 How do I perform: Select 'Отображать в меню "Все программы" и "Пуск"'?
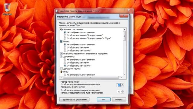pos(65,38)
